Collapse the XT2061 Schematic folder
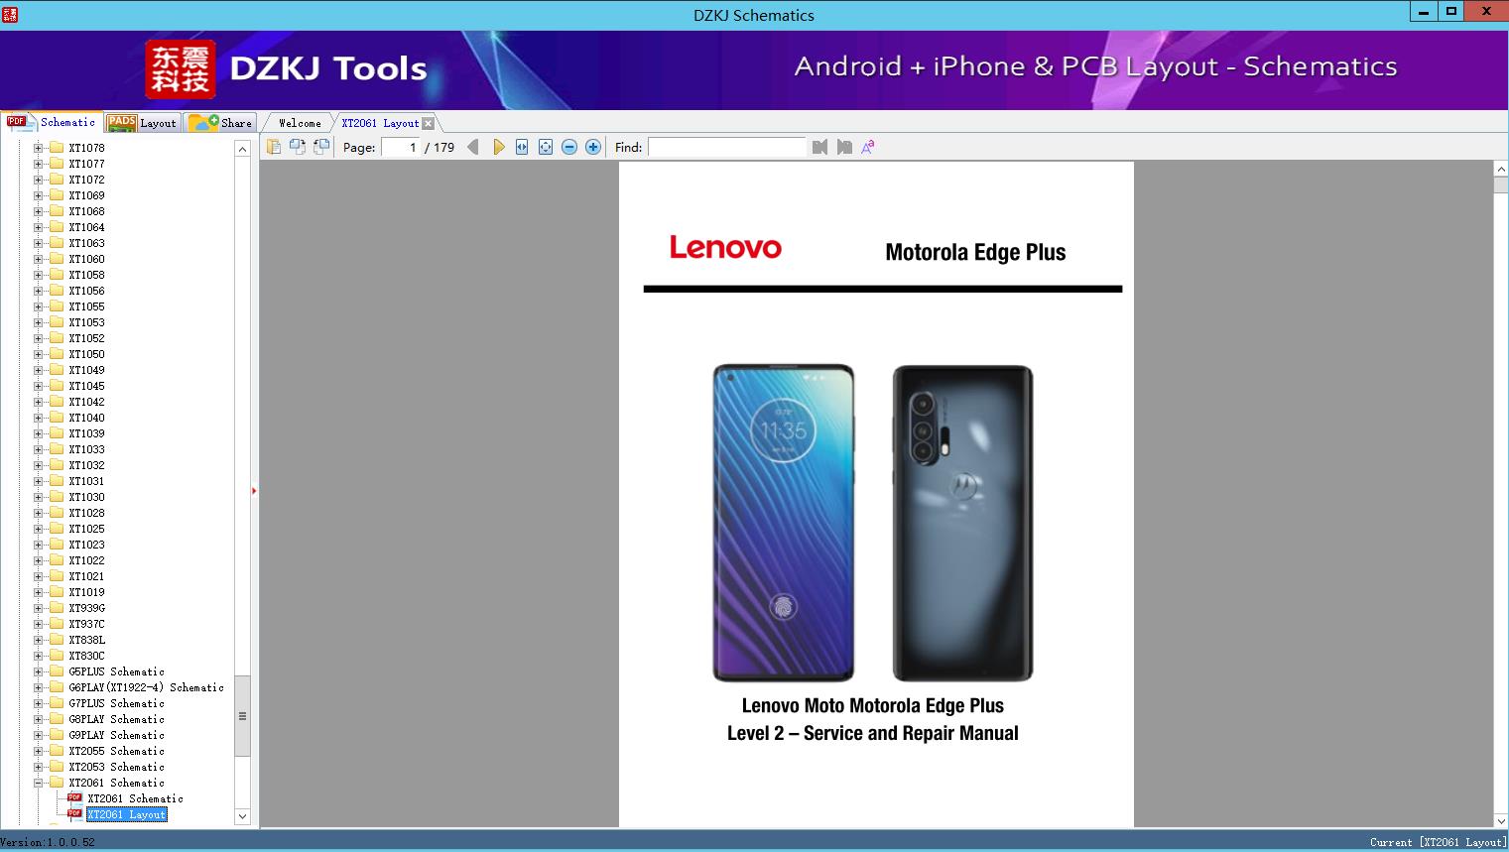The width and height of the screenshot is (1509, 852). 38,783
